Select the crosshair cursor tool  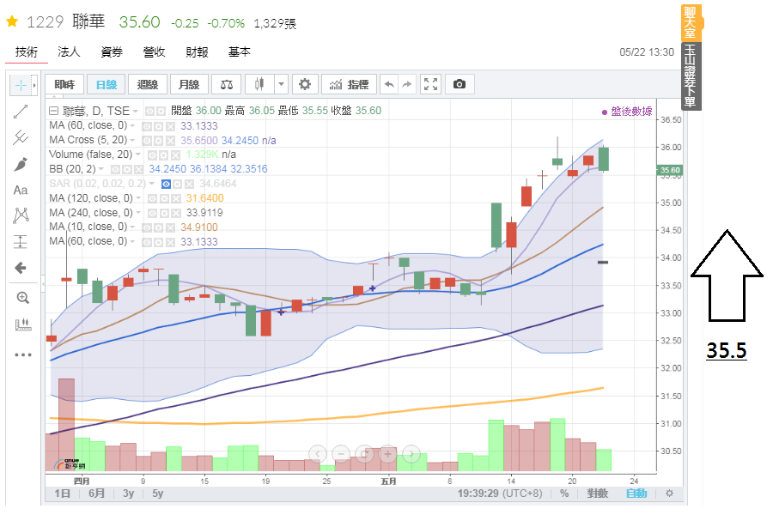coord(21,85)
